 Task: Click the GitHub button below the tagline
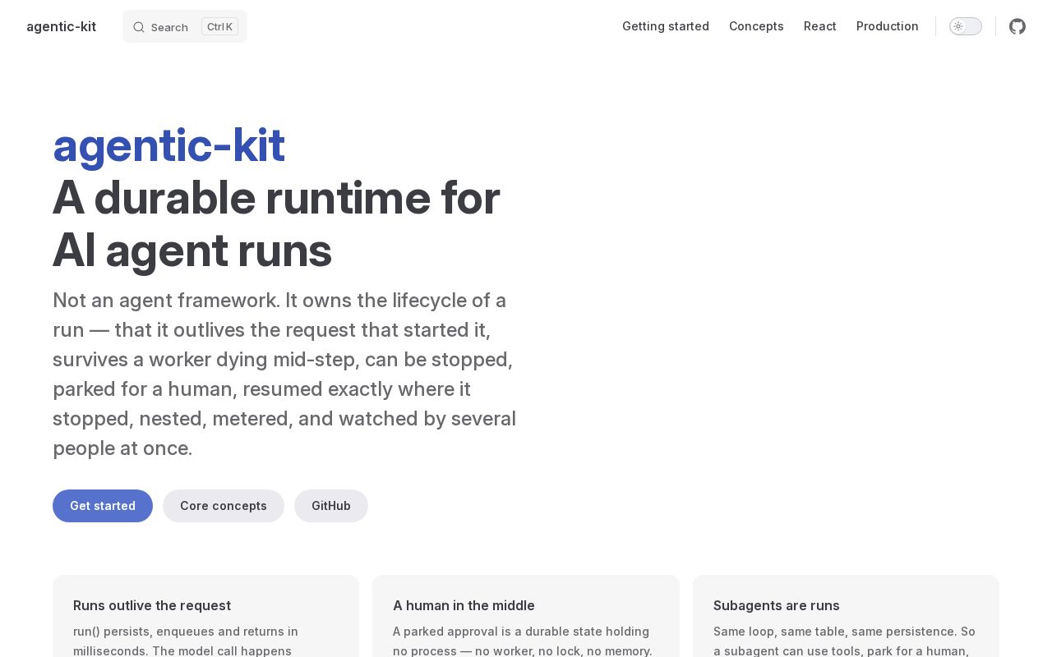[x=331, y=506]
